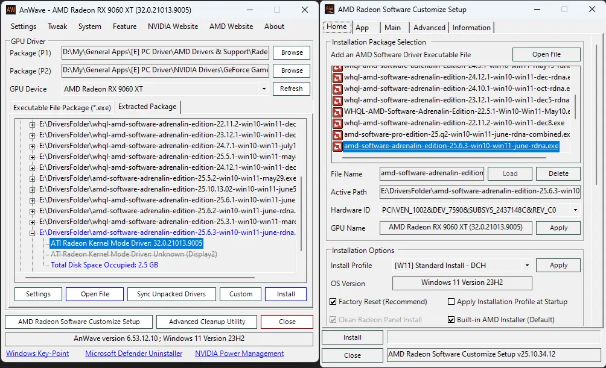This screenshot has height=368, width=606.
Task: Click the AMD icon beside the 22.11.2 dec8.exe file
Action: coord(337,123)
